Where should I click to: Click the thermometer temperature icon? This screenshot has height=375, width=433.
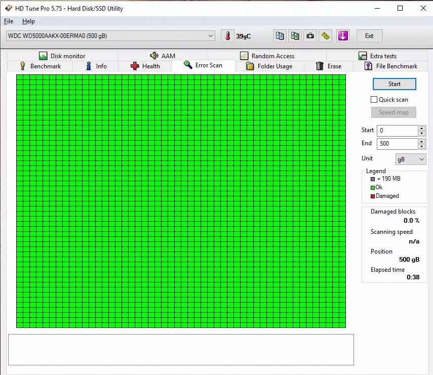pyautogui.click(x=228, y=36)
